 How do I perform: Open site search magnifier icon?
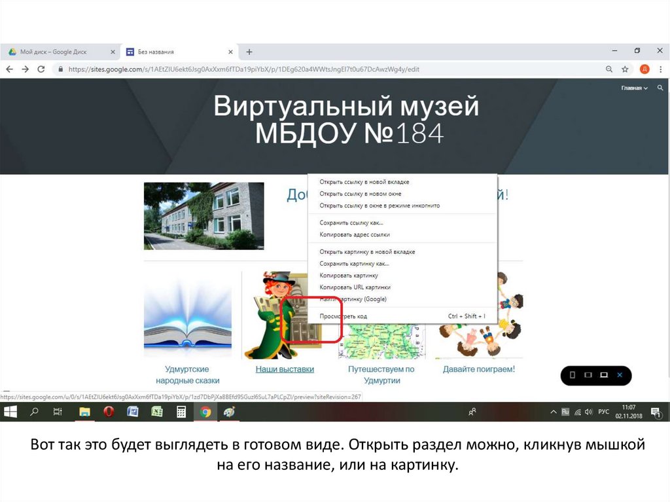pyautogui.click(x=660, y=88)
